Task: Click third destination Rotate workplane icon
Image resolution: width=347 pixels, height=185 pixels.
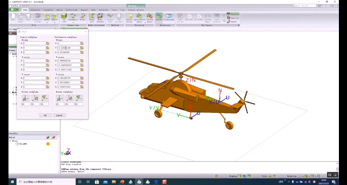Action: click(x=79, y=98)
